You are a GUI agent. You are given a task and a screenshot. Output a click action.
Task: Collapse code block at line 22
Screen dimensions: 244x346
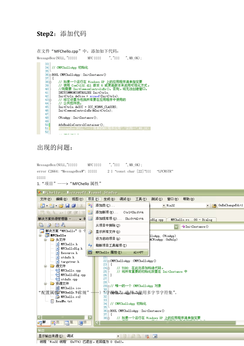click(x=109, y=261)
